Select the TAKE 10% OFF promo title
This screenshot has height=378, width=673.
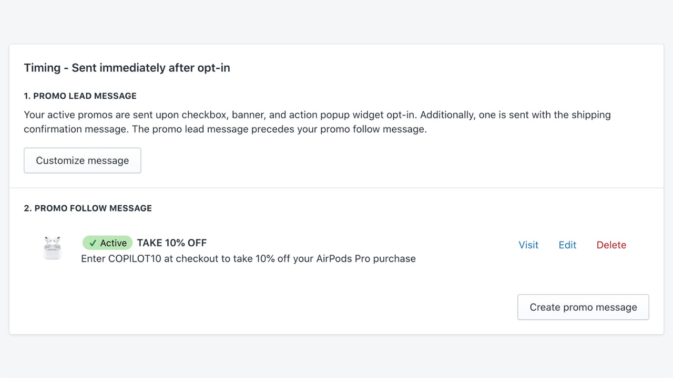171,243
